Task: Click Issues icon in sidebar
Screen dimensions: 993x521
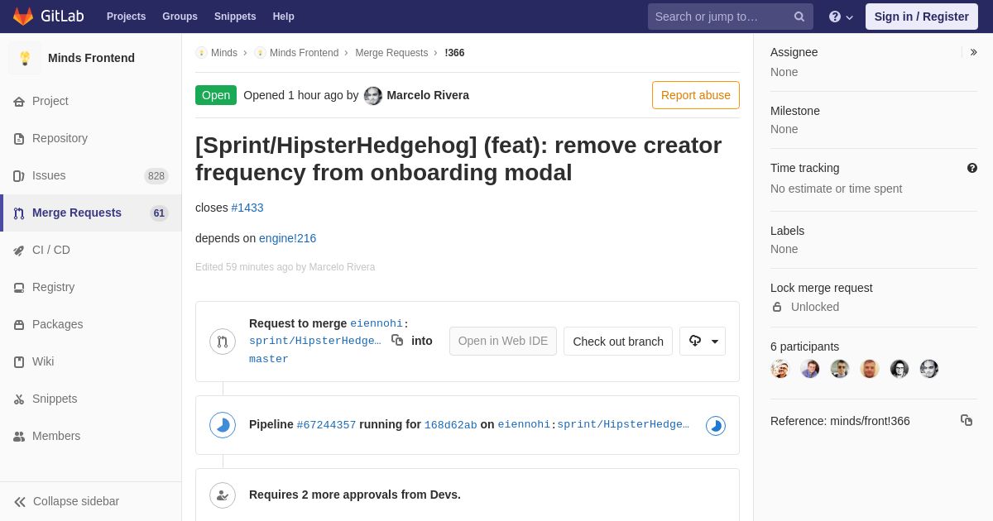Action: (19, 176)
